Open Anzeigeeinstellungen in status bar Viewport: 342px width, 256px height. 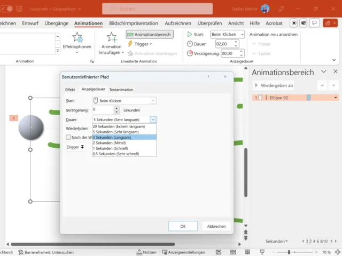pyautogui.click(x=185, y=252)
